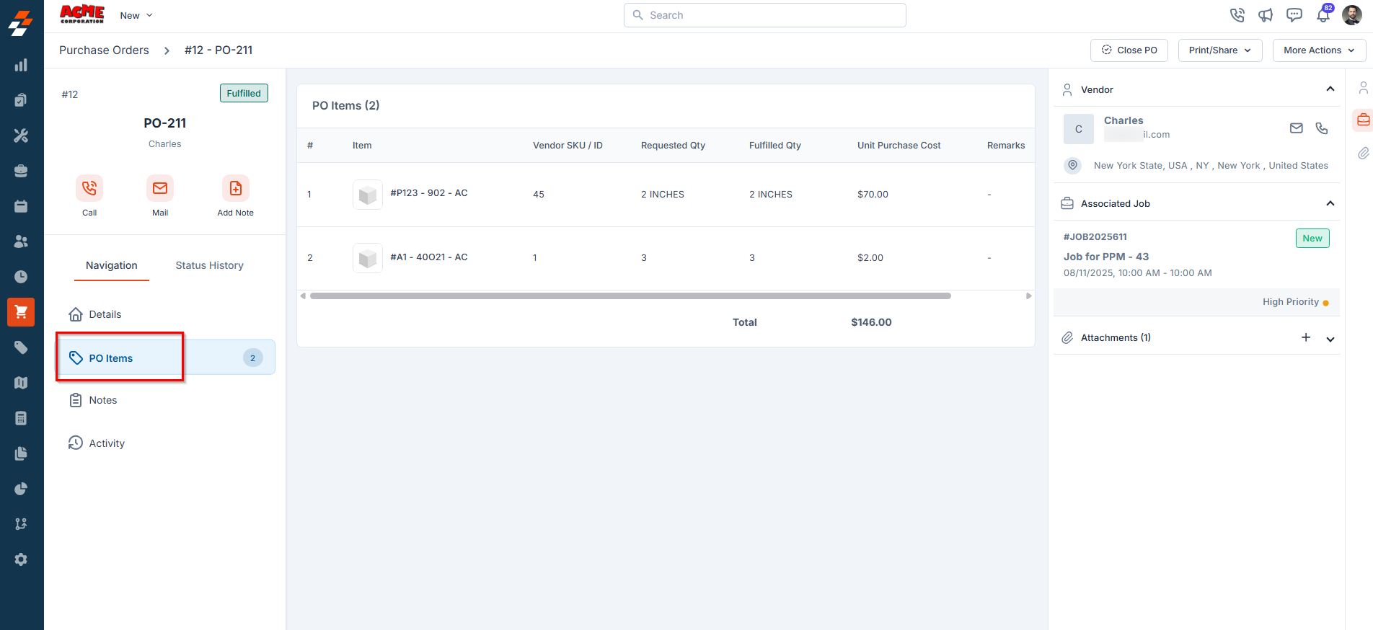Send mail using the Mail icon

point(160,188)
